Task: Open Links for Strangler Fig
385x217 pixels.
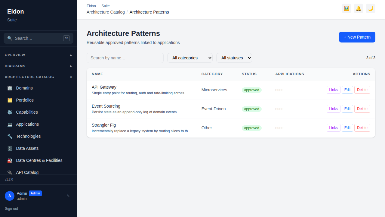Action: [334, 128]
